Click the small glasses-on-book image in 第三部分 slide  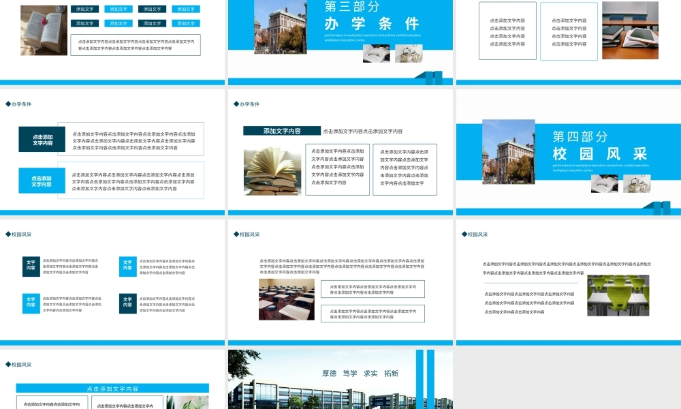(x=376, y=53)
